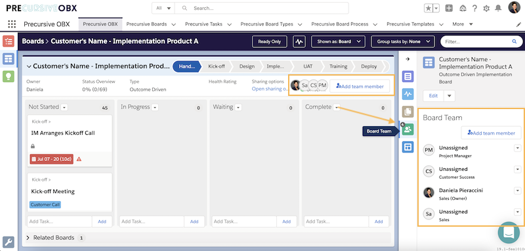Collapse side panel with the arrow icon
Viewport: 525px width, 251px height.
pyautogui.click(x=408, y=59)
